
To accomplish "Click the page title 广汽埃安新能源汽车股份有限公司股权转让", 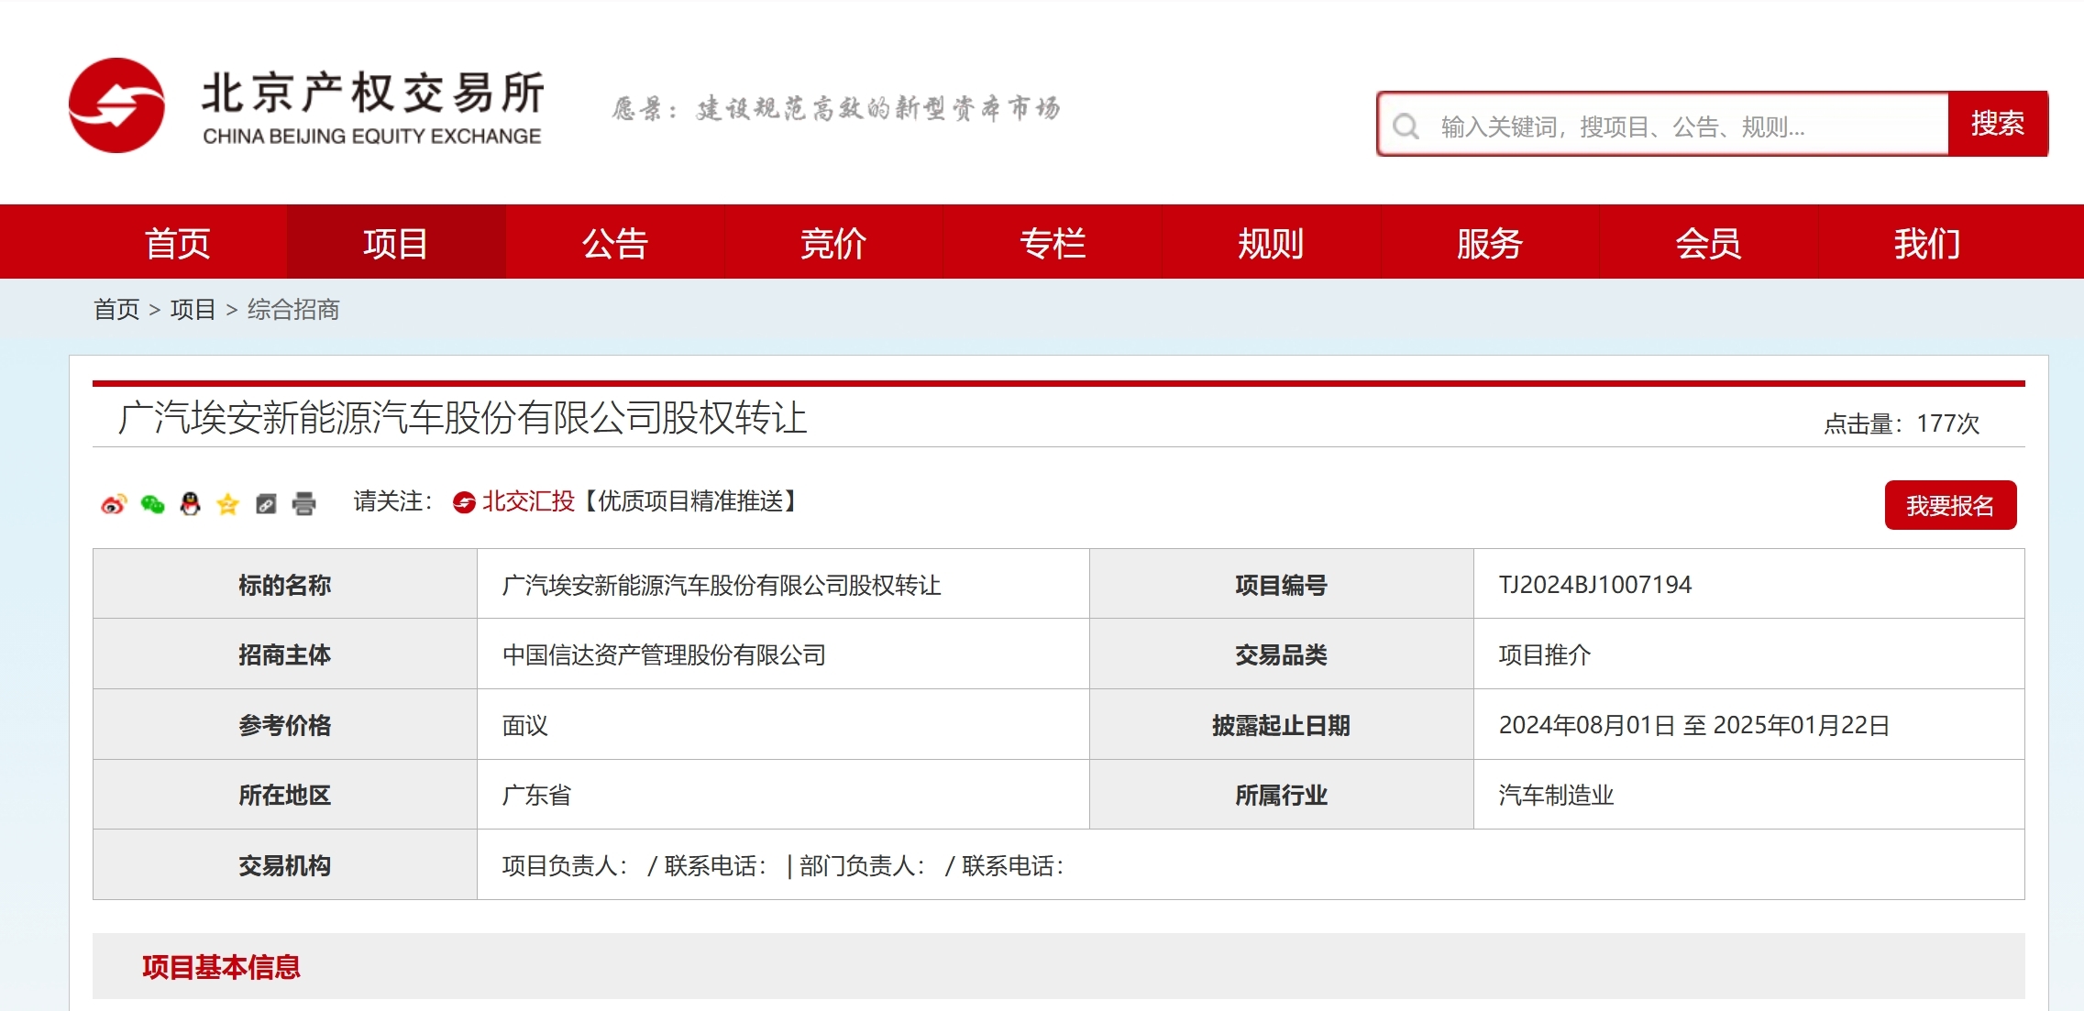I will 462,418.
